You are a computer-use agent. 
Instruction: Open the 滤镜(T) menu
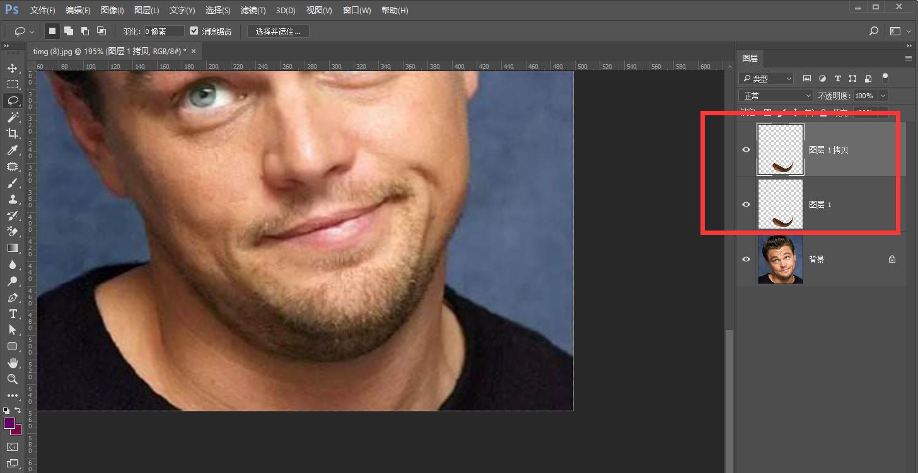[253, 10]
